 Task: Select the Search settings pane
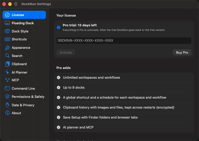24,56
